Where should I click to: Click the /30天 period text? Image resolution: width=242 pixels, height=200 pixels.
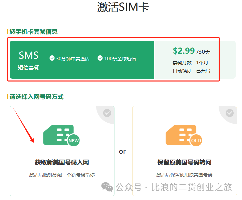[203, 52]
